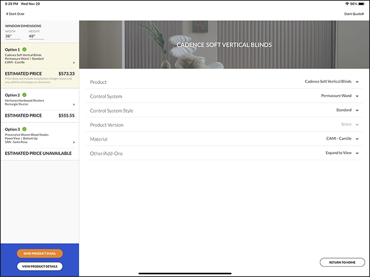This screenshot has width=370, height=277.
Task: Click Window Dimensions heading
Action: [x=23, y=26]
